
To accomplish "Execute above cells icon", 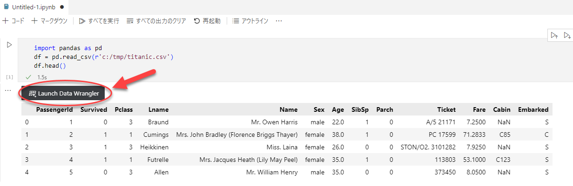I will click(x=554, y=35).
